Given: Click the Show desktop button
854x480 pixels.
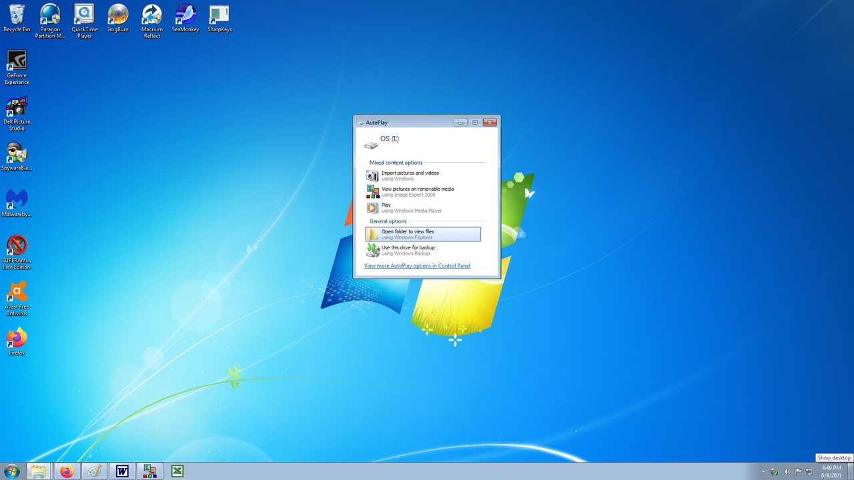Looking at the screenshot, I should (851, 471).
